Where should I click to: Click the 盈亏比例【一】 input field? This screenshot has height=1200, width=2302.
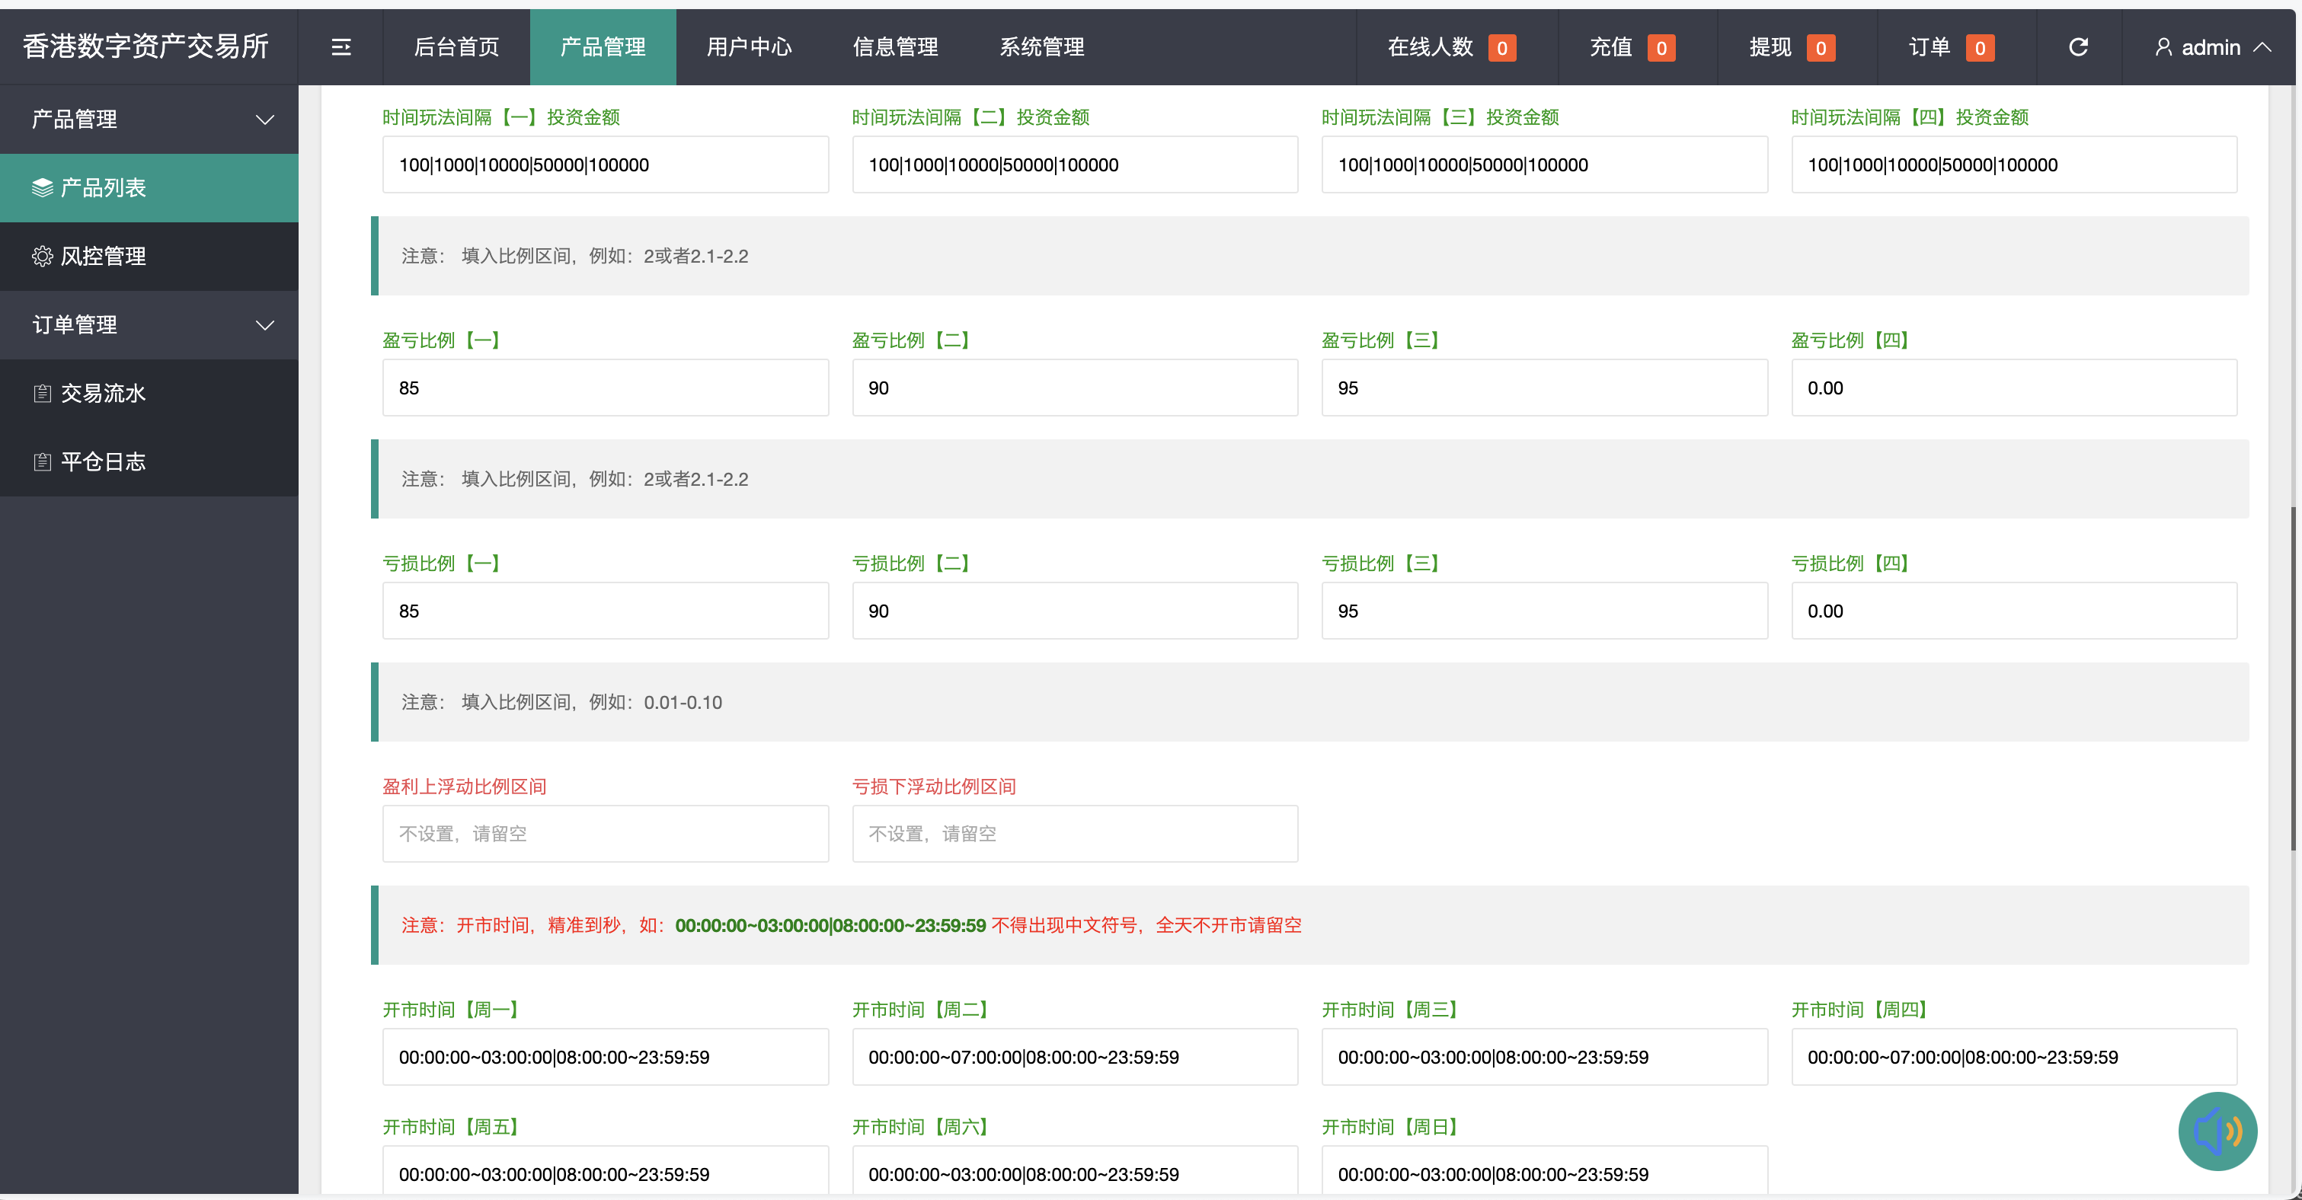pos(605,388)
